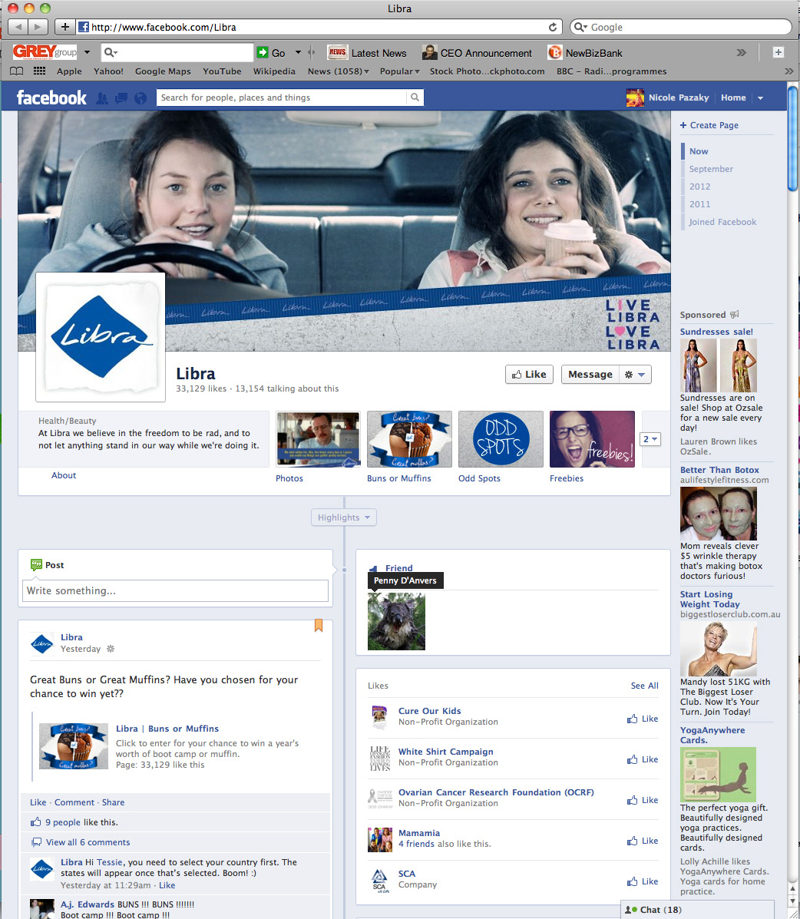Click the Safari Google search field
The image size is (800, 919).
pyautogui.click(x=681, y=27)
